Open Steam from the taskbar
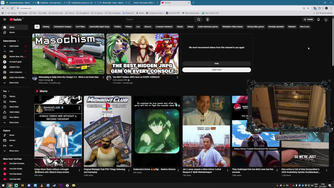 (x=54, y=185)
